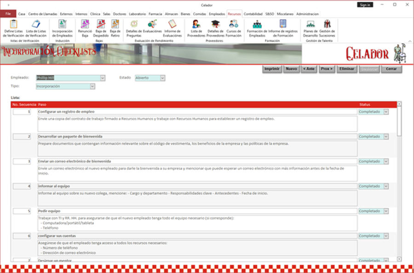
Task: Expand the Tipo Incorporación dropdown
Action: coord(92,86)
